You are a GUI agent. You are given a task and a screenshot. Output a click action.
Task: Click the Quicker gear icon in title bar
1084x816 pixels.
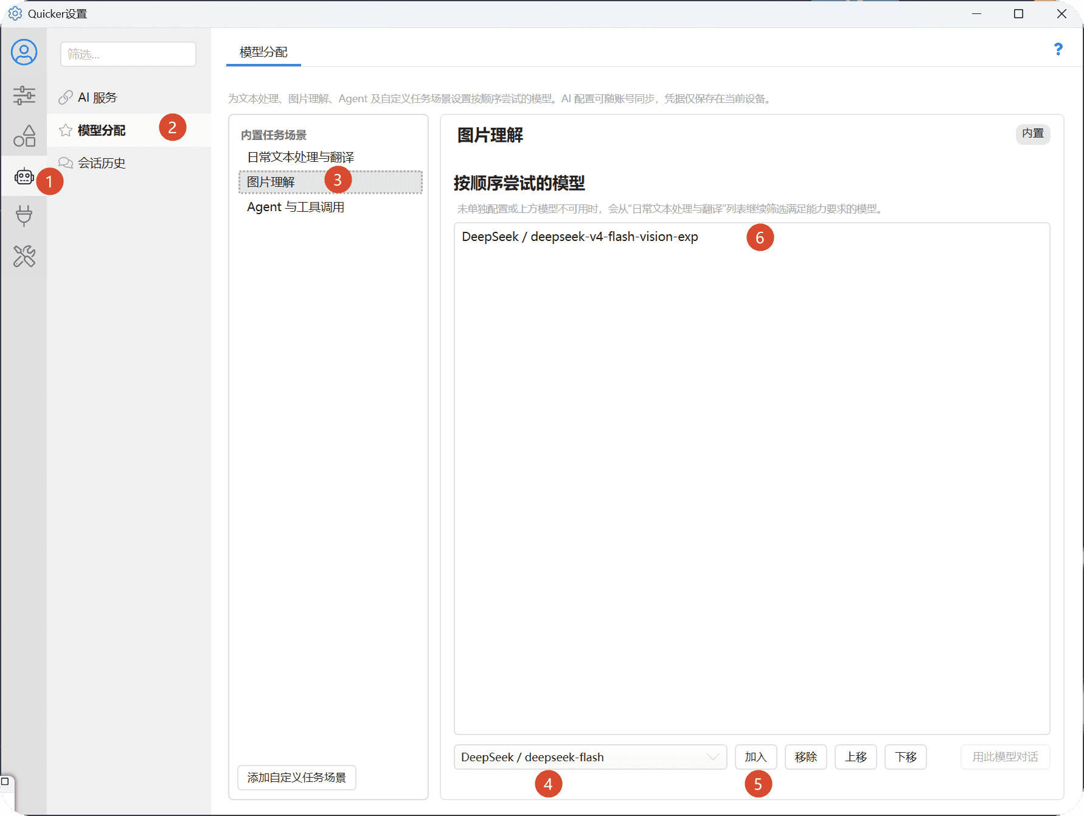[15, 13]
